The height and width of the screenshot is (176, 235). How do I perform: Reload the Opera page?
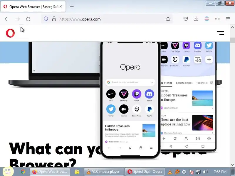click(x=28, y=19)
